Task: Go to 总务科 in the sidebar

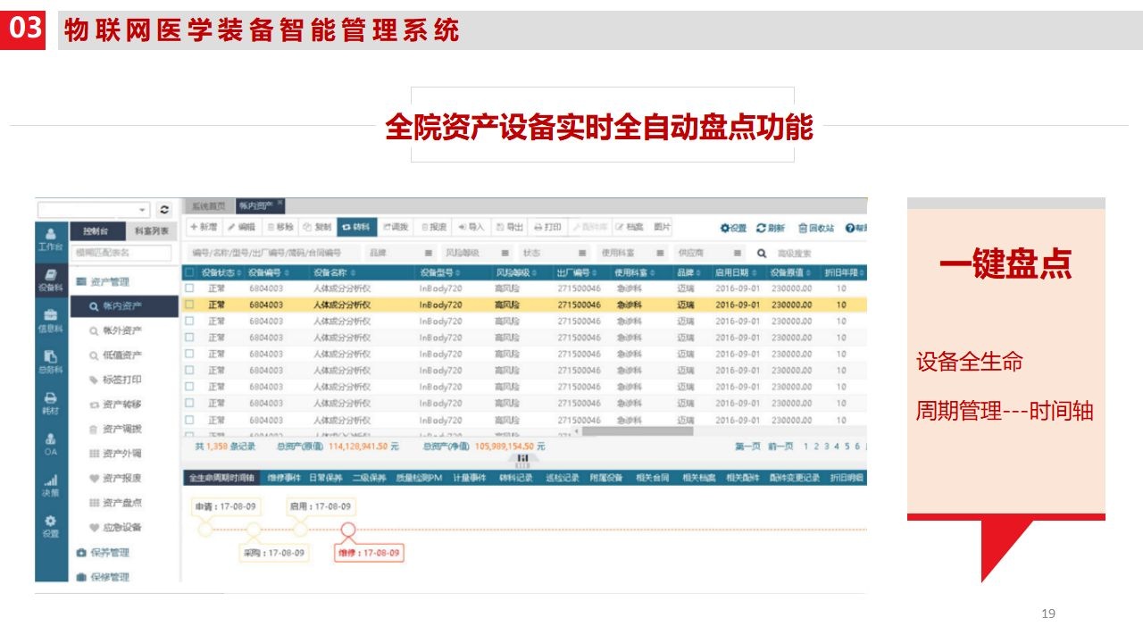Action: pyautogui.click(x=52, y=362)
